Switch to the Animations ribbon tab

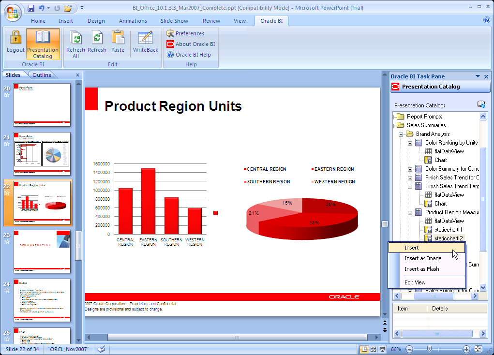click(x=133, y=21)
